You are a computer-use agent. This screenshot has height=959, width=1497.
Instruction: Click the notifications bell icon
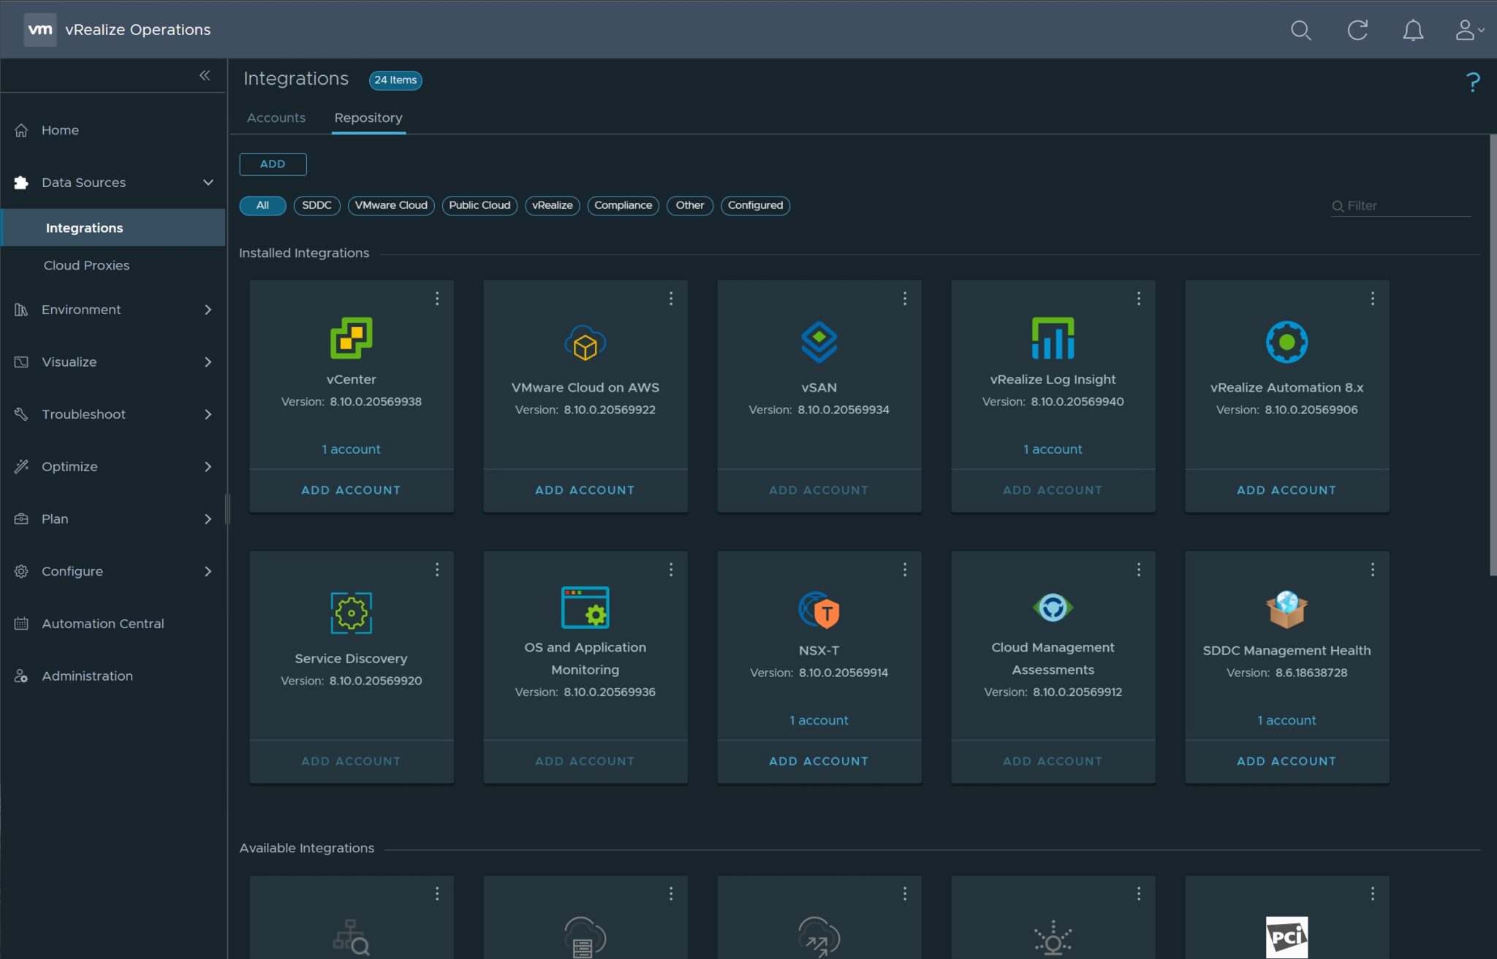(1413, 31)
